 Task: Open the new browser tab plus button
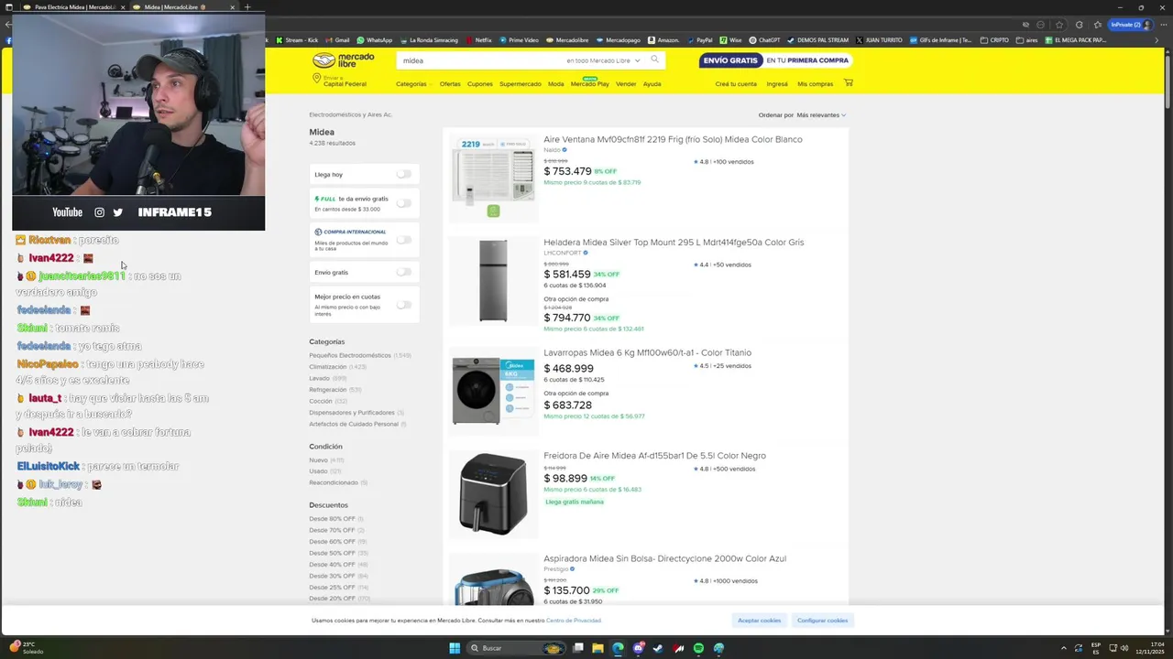click(247, 6)
